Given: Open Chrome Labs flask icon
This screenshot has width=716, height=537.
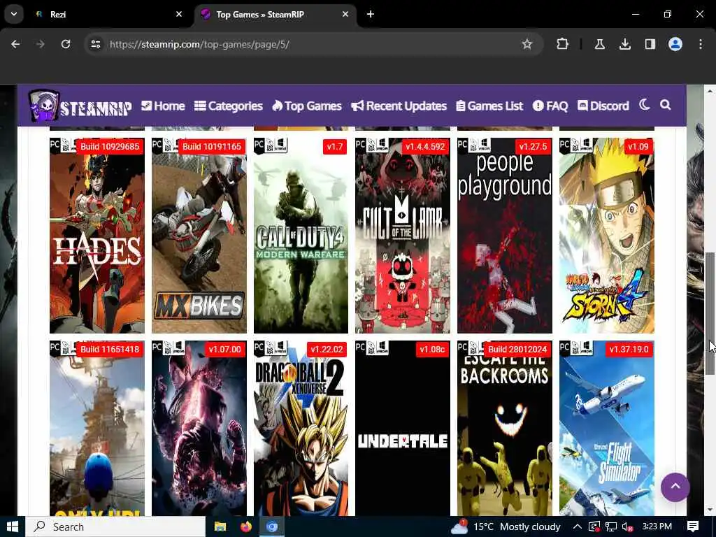Looking at the screenshot, I should (599, 44).
